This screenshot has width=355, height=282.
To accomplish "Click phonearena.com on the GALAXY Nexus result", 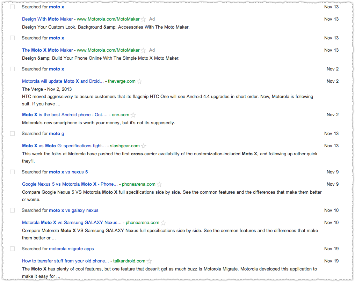I will [143, 223].
